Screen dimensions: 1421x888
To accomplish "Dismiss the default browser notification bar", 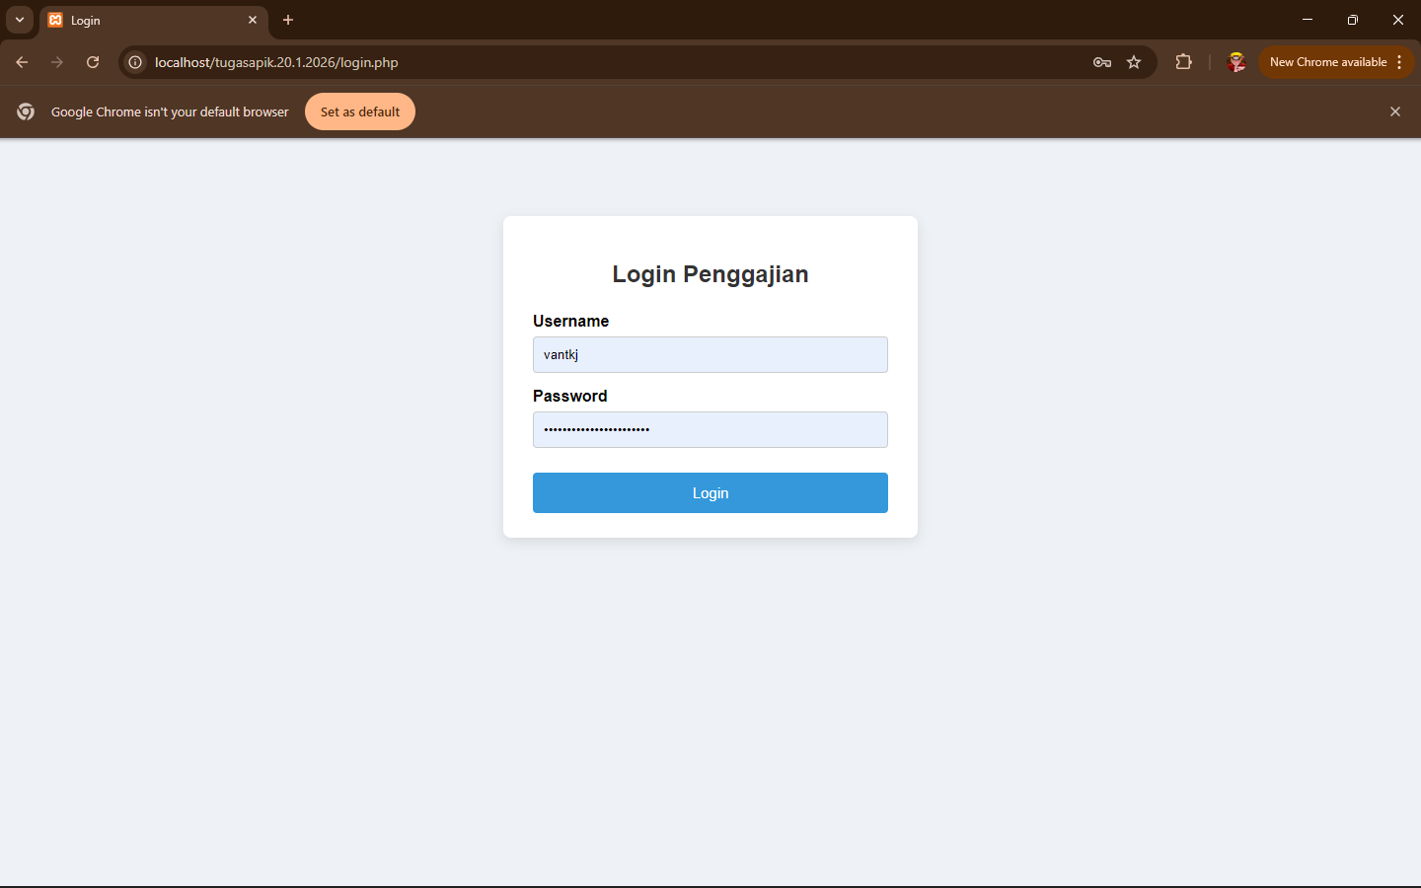I will [x=1395, y=111].
